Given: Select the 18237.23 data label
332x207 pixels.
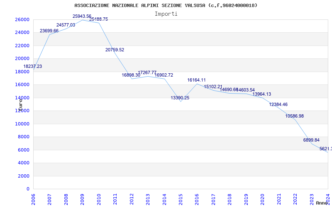Looking at the screenshot, I should (33, 66).
